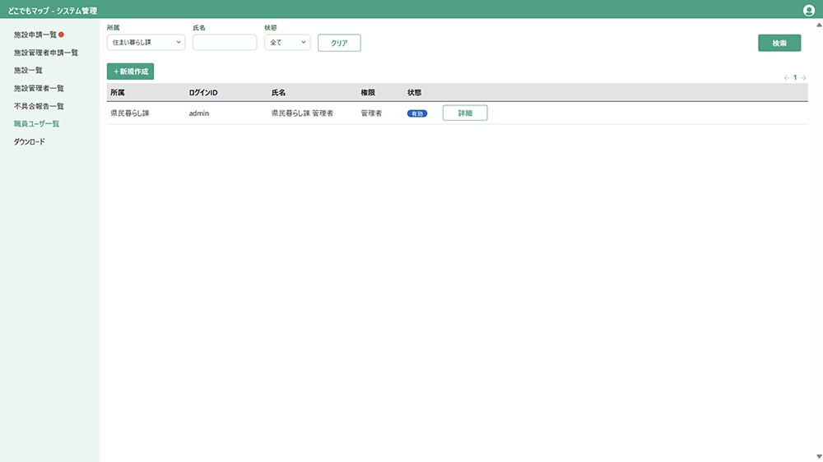Click the クリア button
This screenshot has width=823, height=462.
339,43
